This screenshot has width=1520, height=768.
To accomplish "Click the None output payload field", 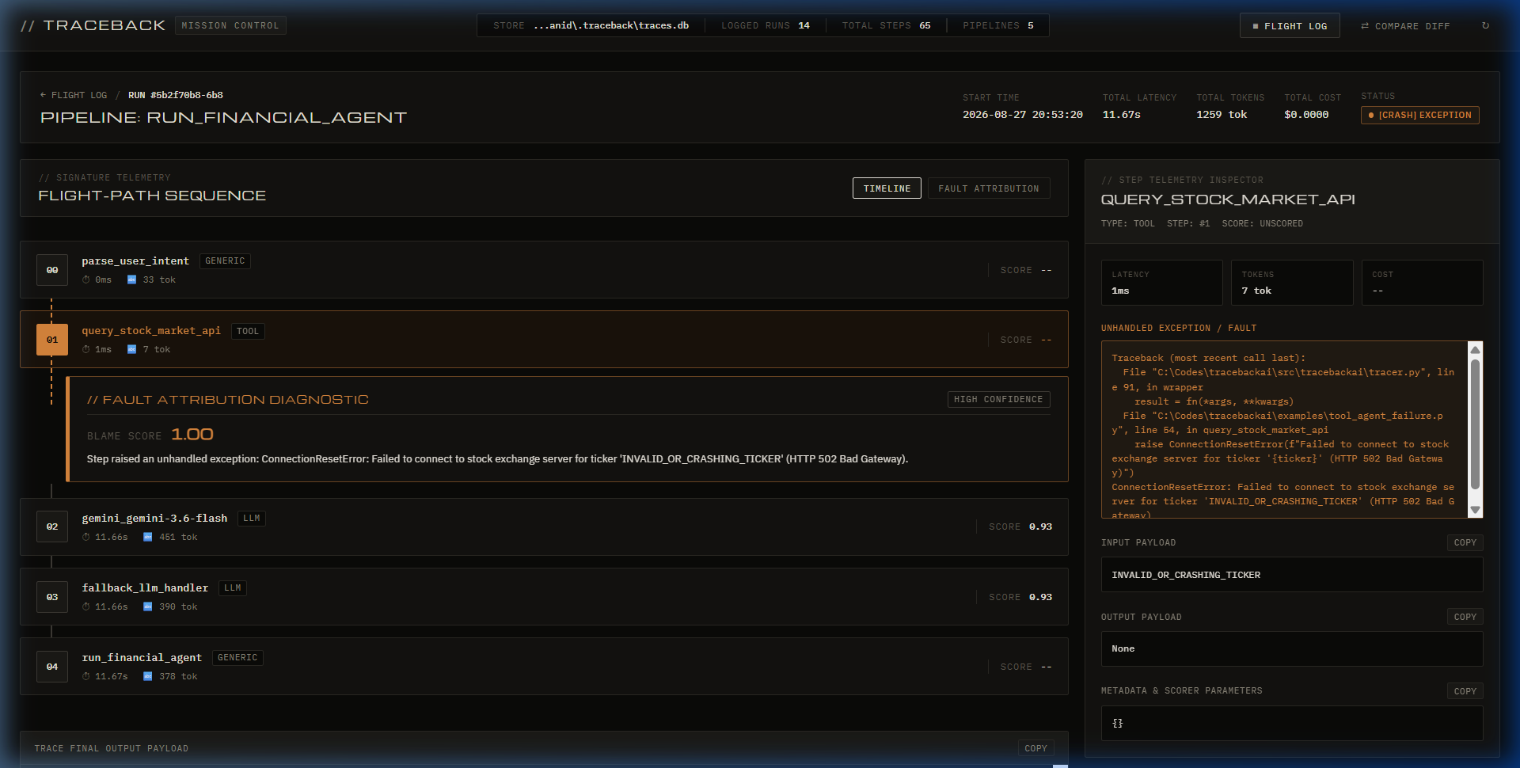I will tap(1291, 648).
